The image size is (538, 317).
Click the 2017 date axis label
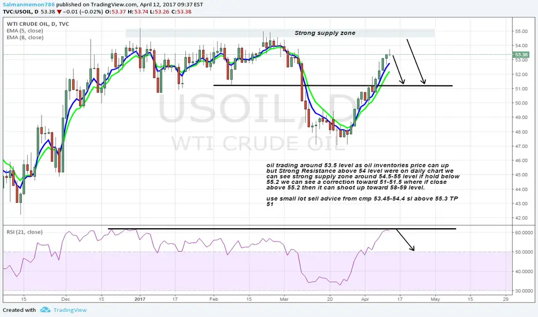coord(140,299)
